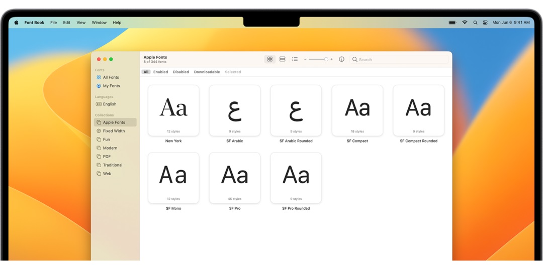The width and height of the screenshot is (543, 269).
Task: Select All Fonts in sidebar
Action: 115,77
